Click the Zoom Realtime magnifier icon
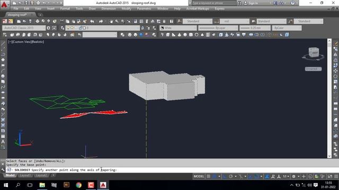Screen dimensions: 339x190 117,21
